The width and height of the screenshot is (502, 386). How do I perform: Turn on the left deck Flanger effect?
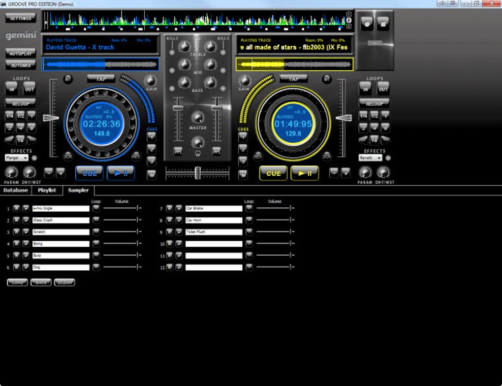(34, 158)
